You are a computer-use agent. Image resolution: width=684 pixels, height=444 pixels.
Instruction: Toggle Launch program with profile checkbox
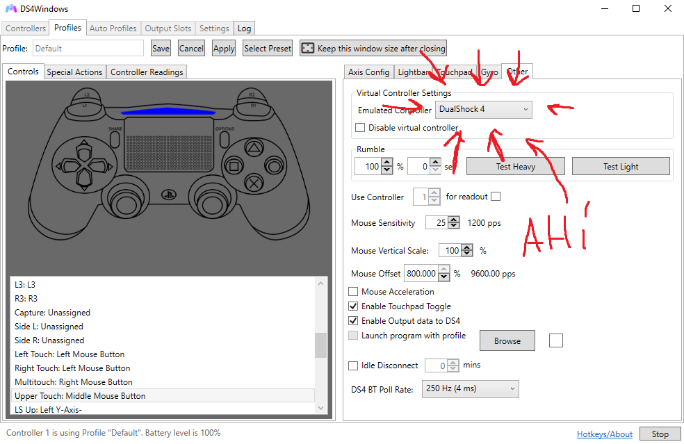353,336
